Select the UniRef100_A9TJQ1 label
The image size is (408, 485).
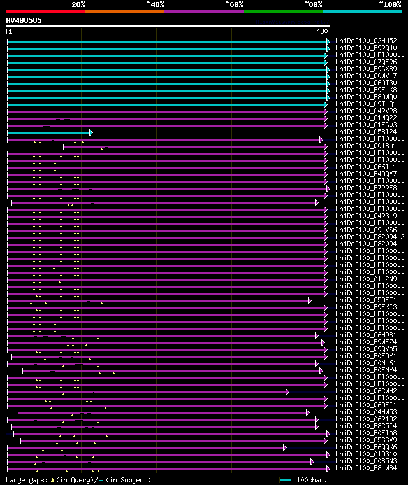click(x=366, y=104)
